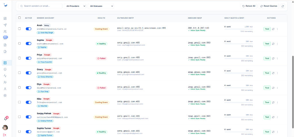This screenshot has height=137, width=294.
Task: Check the Sophia Turner row checkbox
Action: 20,131
